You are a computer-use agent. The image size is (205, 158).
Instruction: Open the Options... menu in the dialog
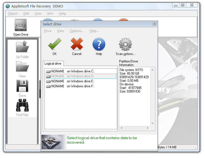pos(77,31)
